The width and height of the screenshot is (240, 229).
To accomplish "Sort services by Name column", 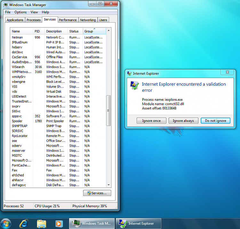I will (21, 31).
